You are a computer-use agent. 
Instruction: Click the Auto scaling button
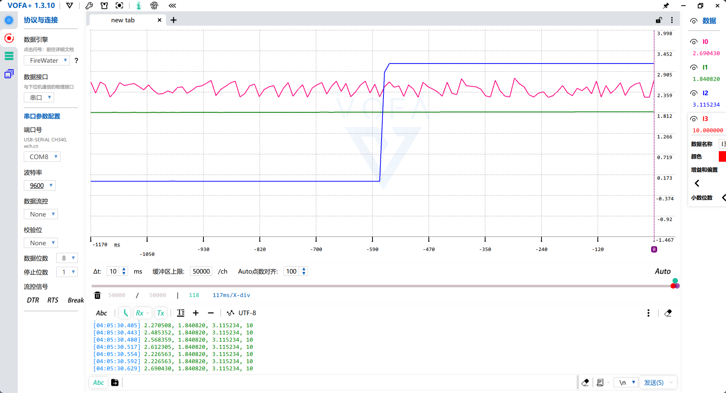[x=662, y=271]
